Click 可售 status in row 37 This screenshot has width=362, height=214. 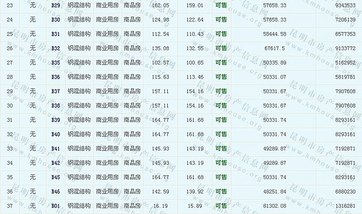pos(221,206)
